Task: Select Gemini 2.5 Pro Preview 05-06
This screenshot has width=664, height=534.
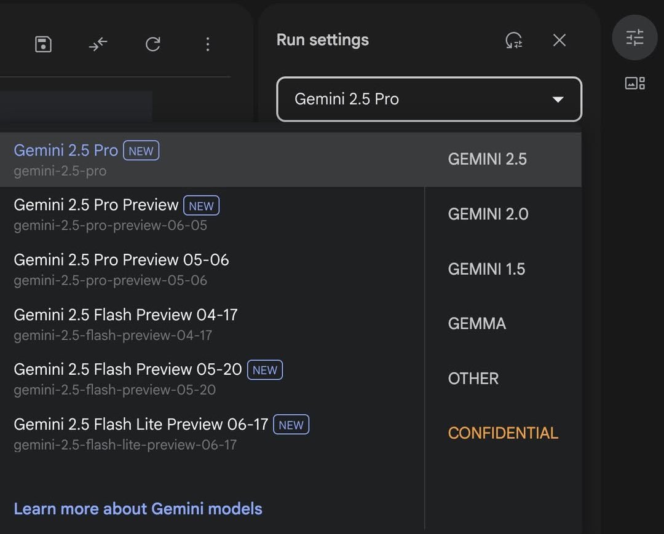Action: [x=121, y=259]
